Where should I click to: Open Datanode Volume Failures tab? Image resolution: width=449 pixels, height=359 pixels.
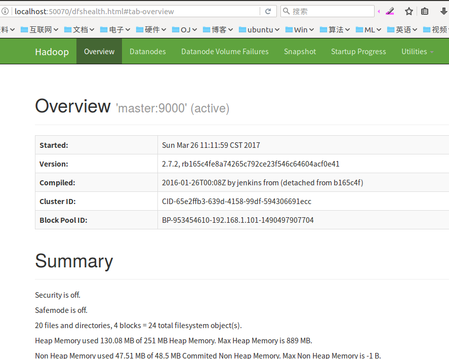[225, 51]
